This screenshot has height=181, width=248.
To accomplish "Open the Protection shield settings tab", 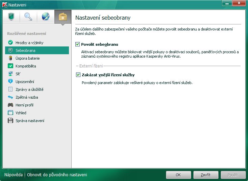I will point(11,17).
